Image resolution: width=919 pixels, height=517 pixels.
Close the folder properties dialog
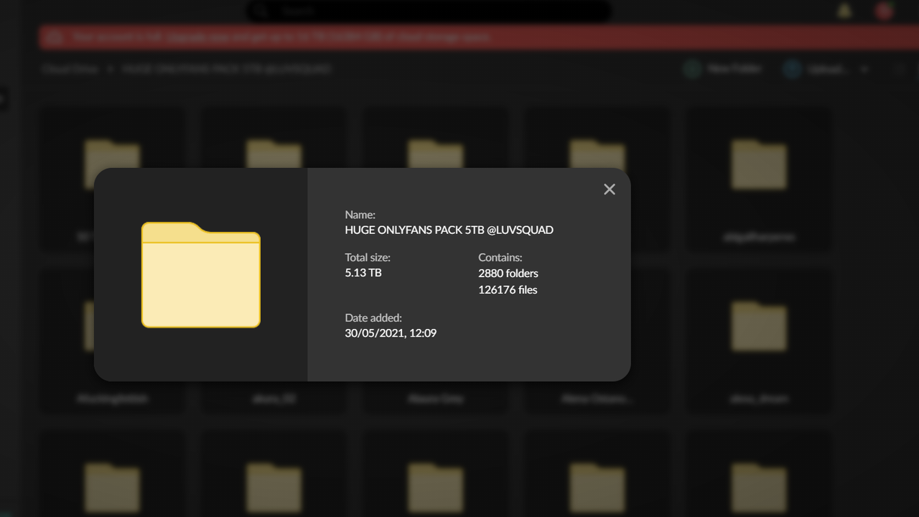click(x=610, y=189)
